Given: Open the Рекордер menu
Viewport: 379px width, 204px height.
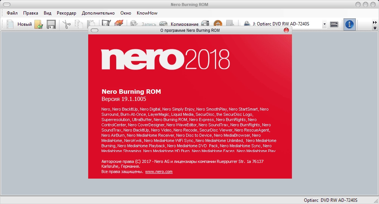Looking at the screenshot, I should [66, 13].
